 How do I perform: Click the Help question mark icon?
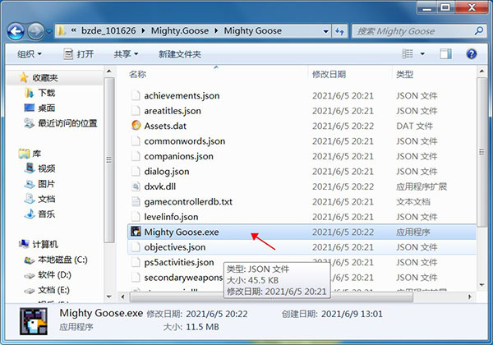pyautogui.click(x=472, y=54)
